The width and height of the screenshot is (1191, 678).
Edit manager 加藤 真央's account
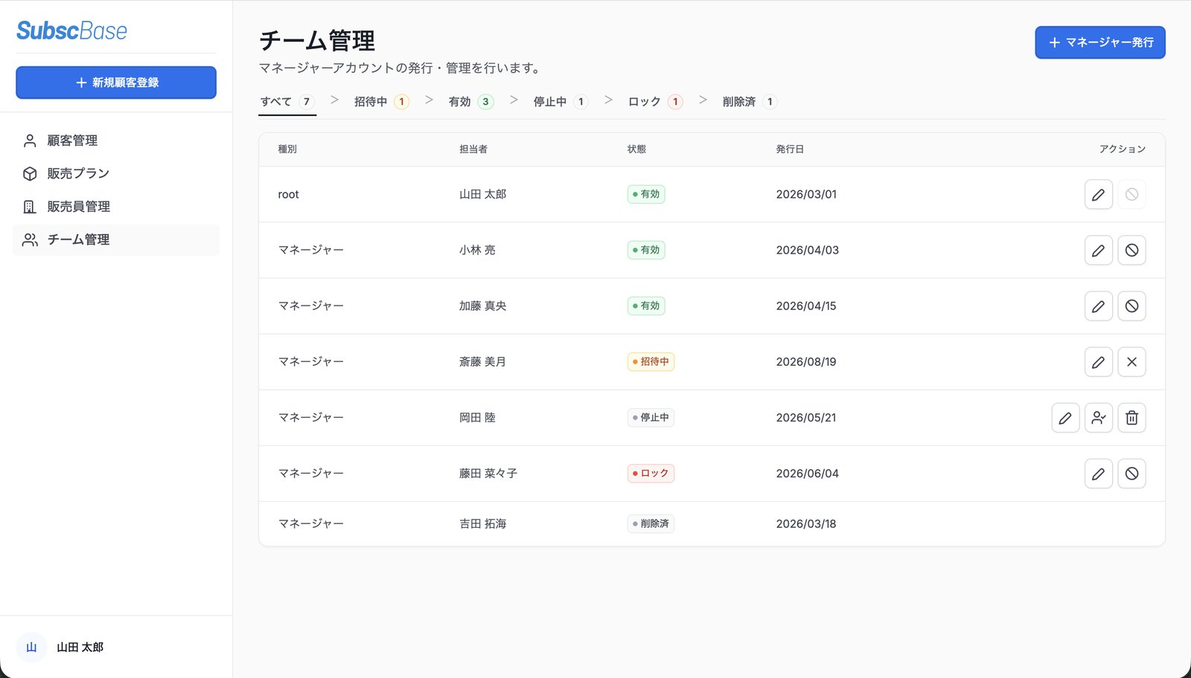pyautogui.click(x=1098, y=306)
